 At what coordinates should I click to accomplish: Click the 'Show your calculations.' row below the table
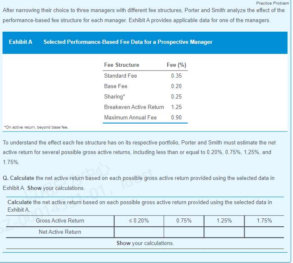click(x=145, y=243)
